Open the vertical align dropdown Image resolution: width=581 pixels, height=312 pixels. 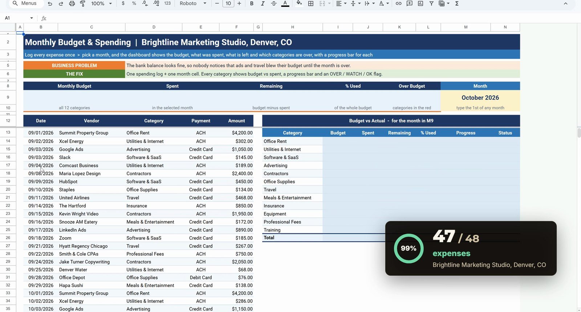(355, 4)
